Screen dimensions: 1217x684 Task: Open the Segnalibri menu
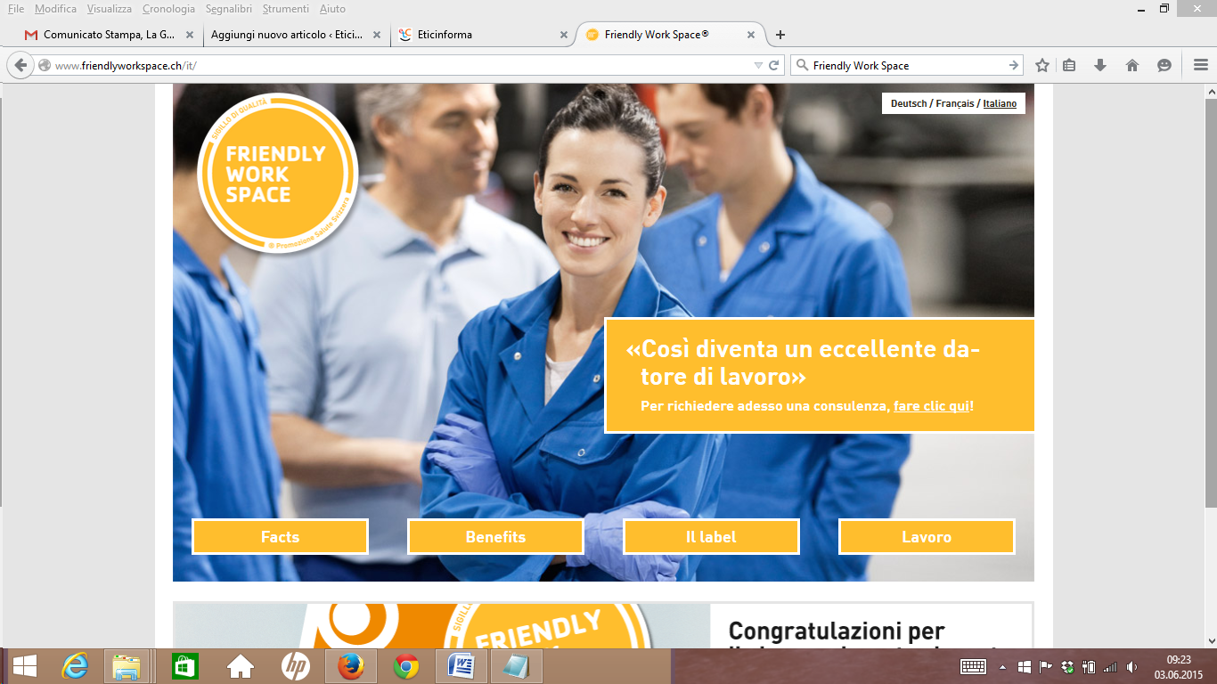pyautogui.click(x=229, y=9)
